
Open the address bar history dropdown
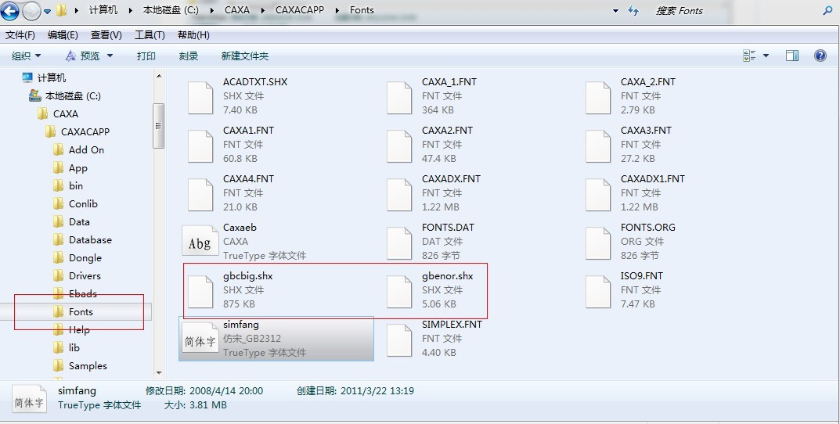615,11
